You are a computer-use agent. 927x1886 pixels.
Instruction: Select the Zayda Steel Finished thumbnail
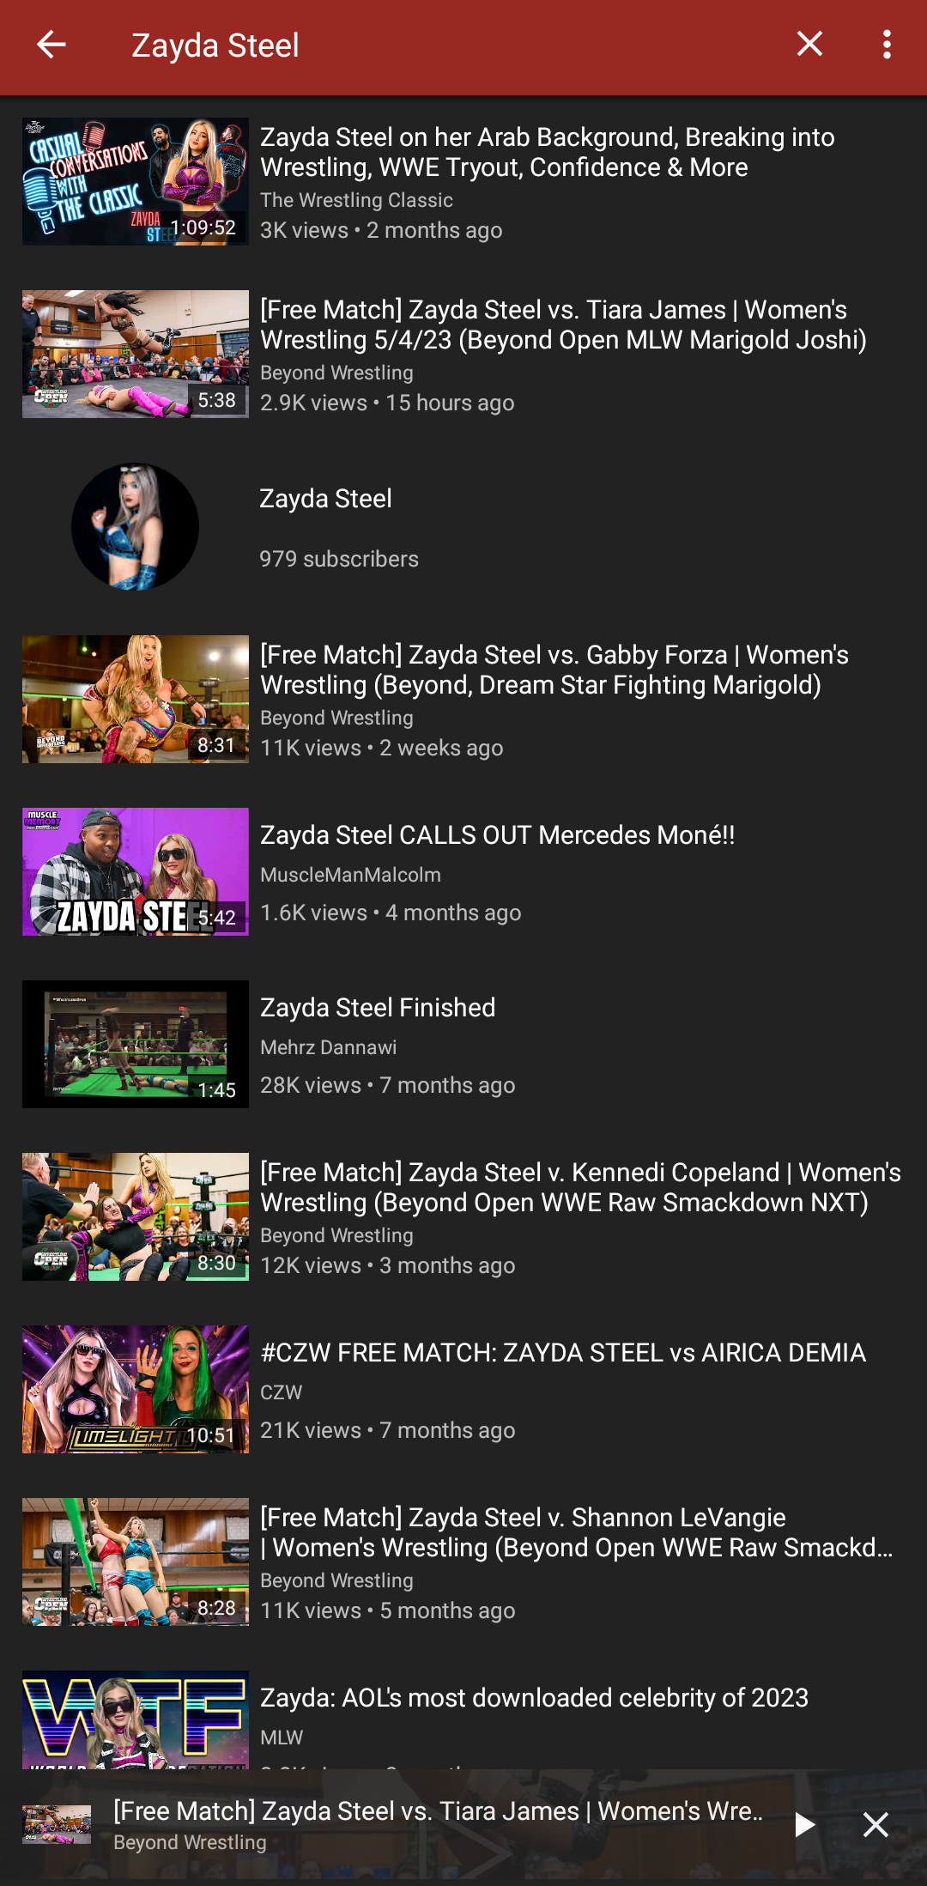[x=136, y=1044]
